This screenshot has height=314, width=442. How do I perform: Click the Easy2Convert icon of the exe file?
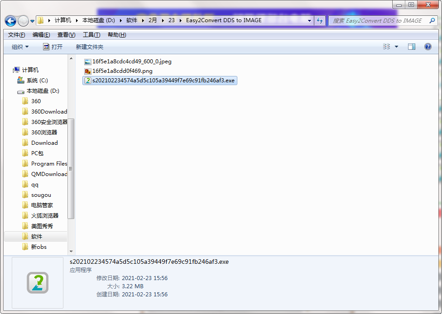coord(88,81)
